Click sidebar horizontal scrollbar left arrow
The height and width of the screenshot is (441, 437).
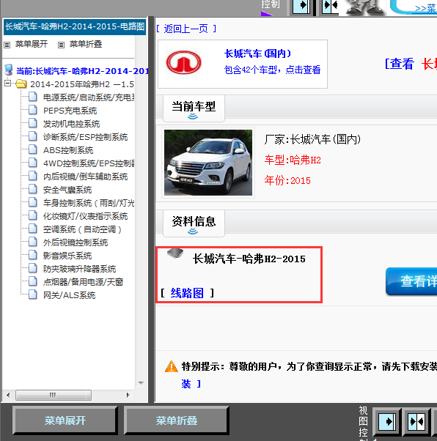(8, 395)
